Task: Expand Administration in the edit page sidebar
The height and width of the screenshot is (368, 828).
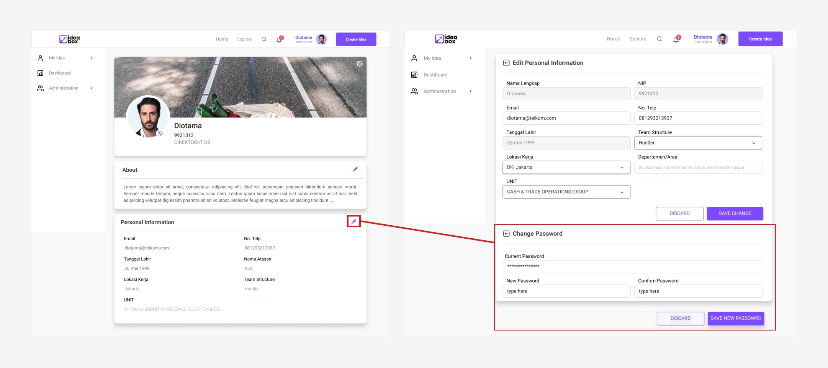Action: (x=470, y=91)
